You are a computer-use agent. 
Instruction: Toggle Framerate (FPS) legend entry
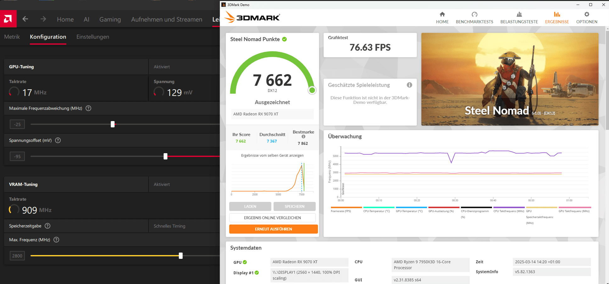(x=346, y=210)
